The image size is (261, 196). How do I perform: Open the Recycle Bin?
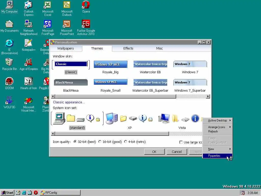[9, 65]
